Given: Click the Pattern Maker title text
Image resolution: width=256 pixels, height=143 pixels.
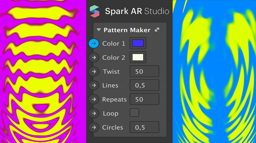Looking at the screenshot, I should pyautogui.click(x=127, y=30).
